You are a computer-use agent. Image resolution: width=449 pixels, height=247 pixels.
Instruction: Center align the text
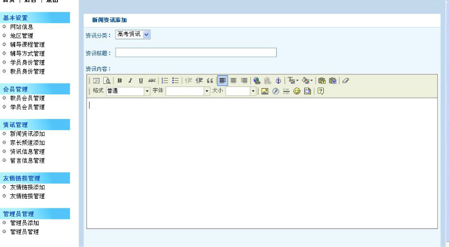233,81
